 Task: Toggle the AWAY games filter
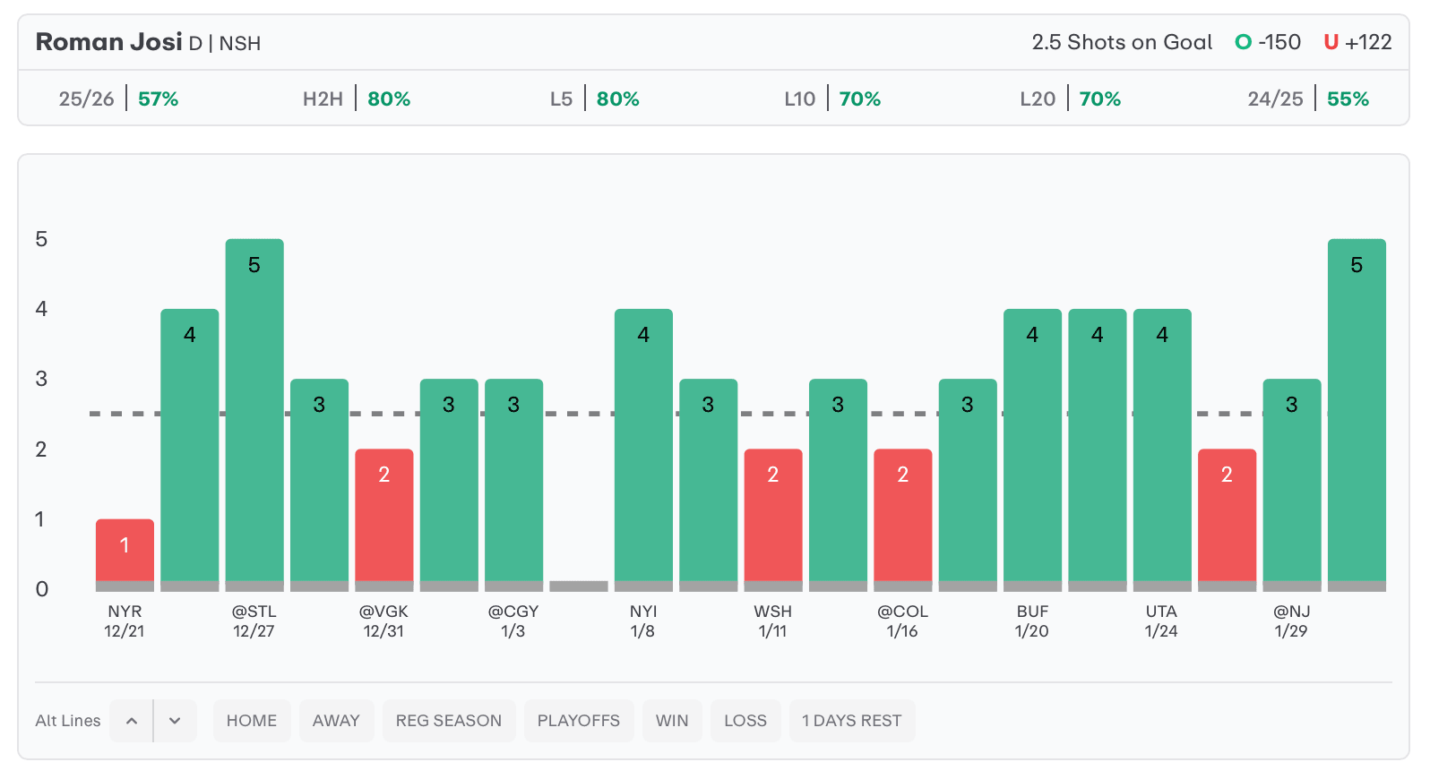point(336,721)
